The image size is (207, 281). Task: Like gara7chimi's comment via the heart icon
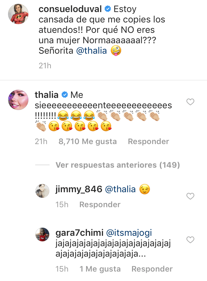tap(190, 240)
